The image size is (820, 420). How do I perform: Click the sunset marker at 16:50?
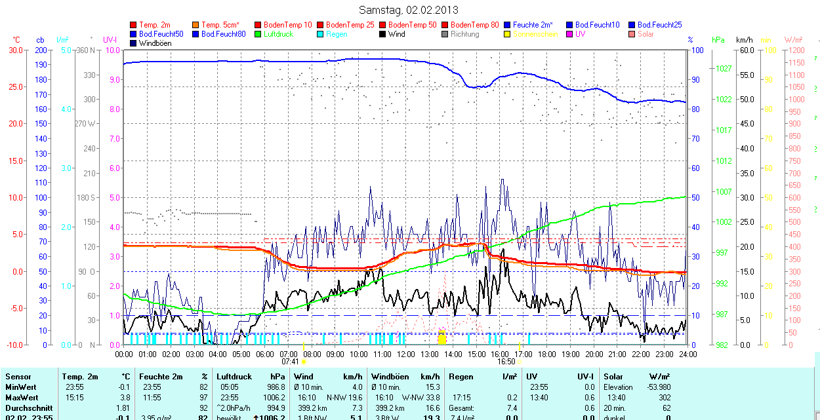click(x=520, y=361)
